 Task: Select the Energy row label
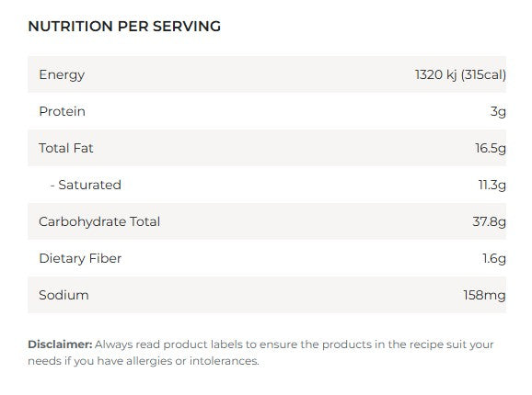click(x=62, y=75)
